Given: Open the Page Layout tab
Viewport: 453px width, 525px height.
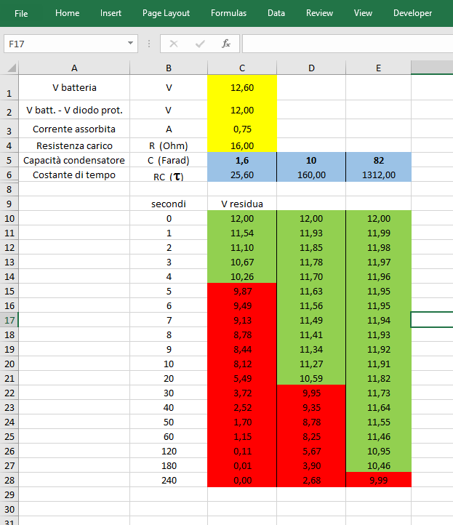Looking at the screenshot, I should (166, 13).
